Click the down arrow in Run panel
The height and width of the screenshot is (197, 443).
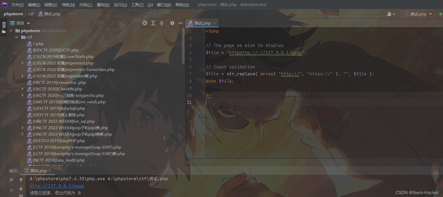(x=21, y=188)
